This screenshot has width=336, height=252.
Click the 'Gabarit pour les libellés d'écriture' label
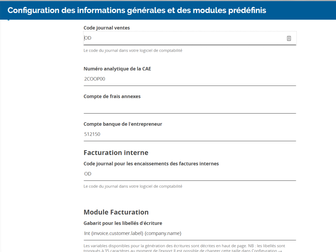(x=123, y=223)
